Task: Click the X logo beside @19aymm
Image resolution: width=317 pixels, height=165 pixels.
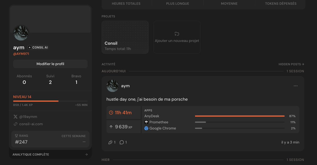Action: tap(15, 117)
